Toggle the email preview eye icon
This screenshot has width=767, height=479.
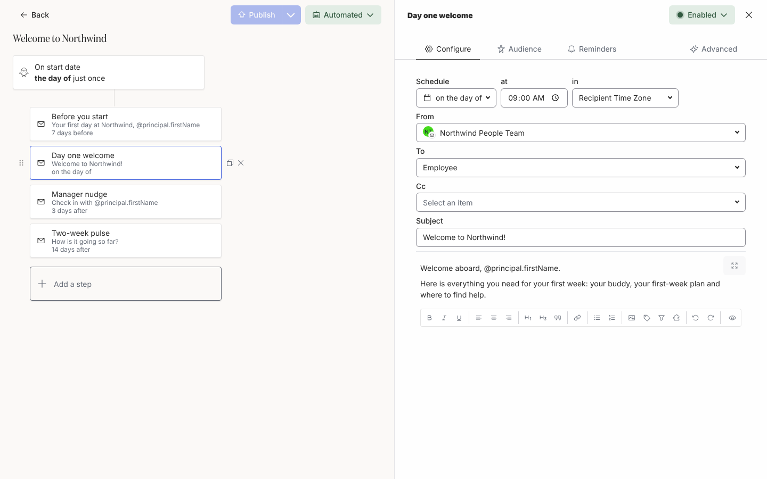click(732, 318)
